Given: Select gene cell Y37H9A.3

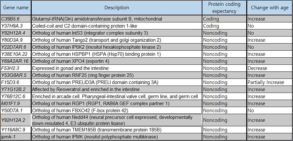Looking at the screenshot, I should coord(16,26).
